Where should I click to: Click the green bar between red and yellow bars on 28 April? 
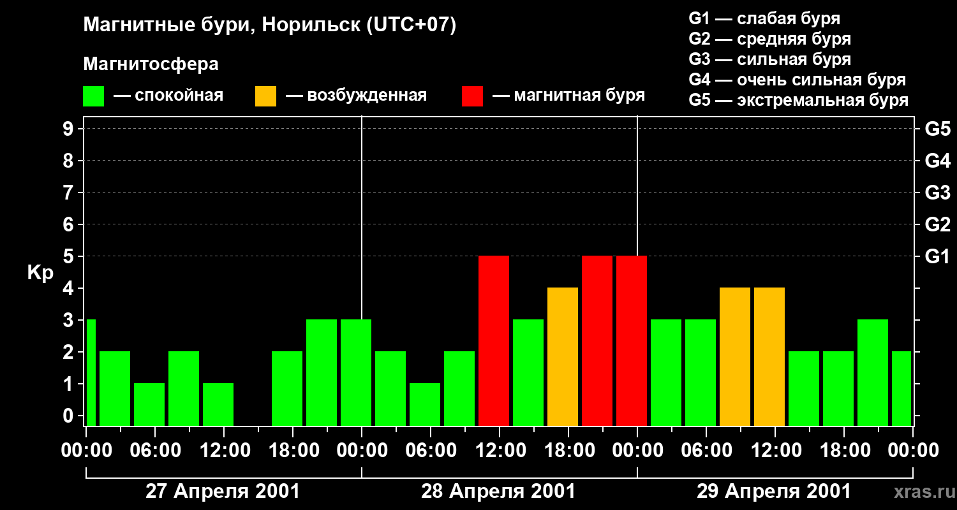pos(528,373)
